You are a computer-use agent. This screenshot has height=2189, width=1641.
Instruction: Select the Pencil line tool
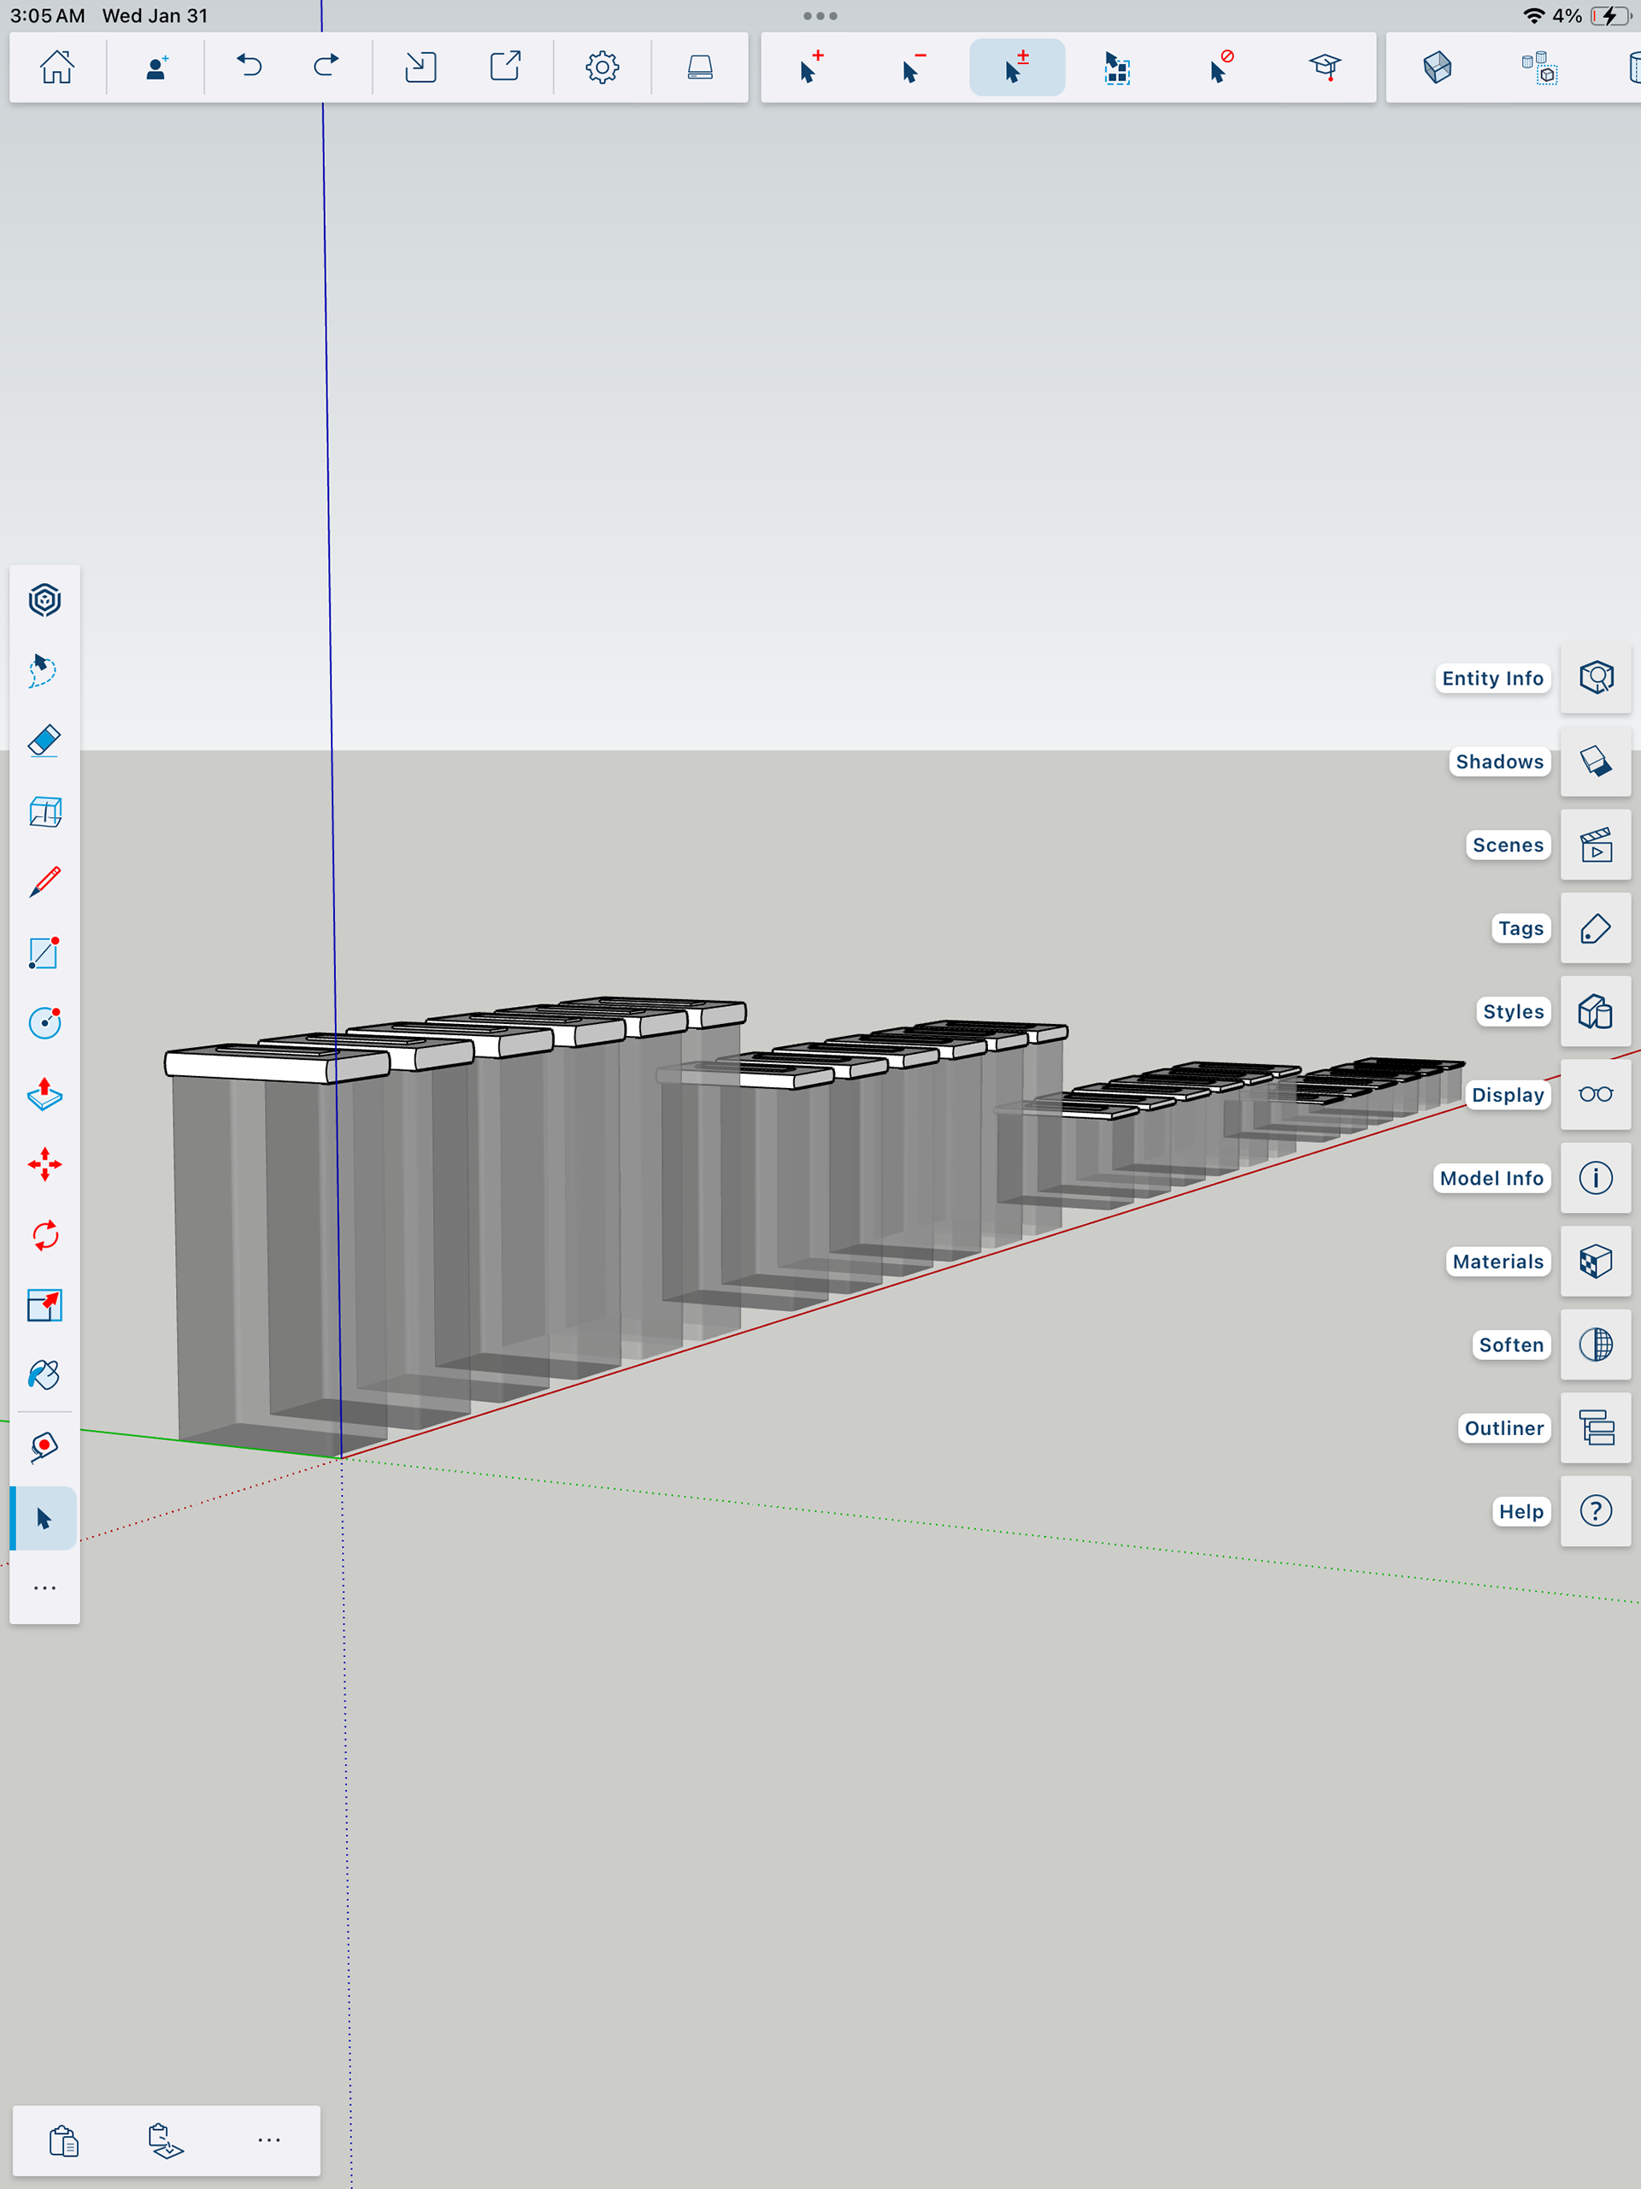tap(44, 882)
